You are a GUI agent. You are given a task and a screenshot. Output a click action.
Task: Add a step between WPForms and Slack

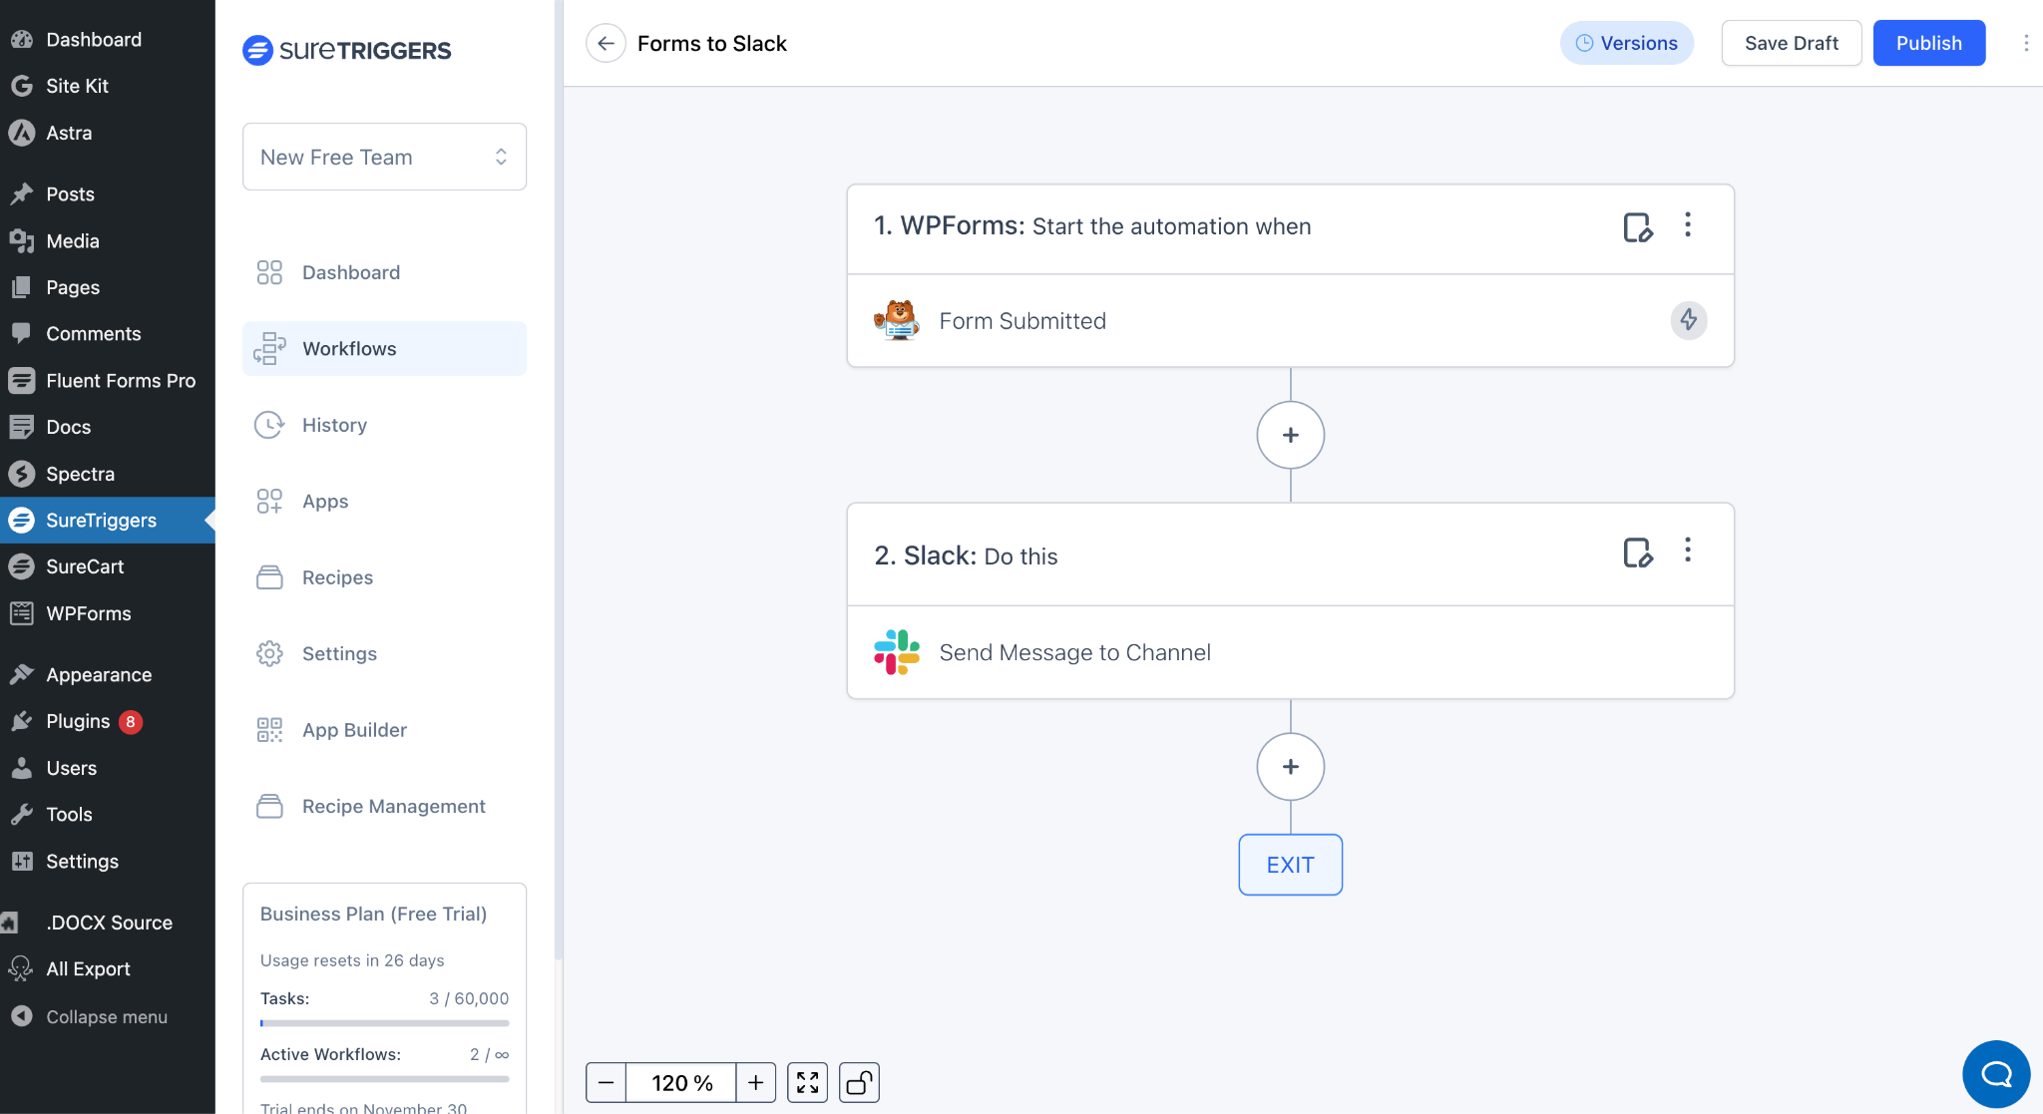click(1291, 435)
